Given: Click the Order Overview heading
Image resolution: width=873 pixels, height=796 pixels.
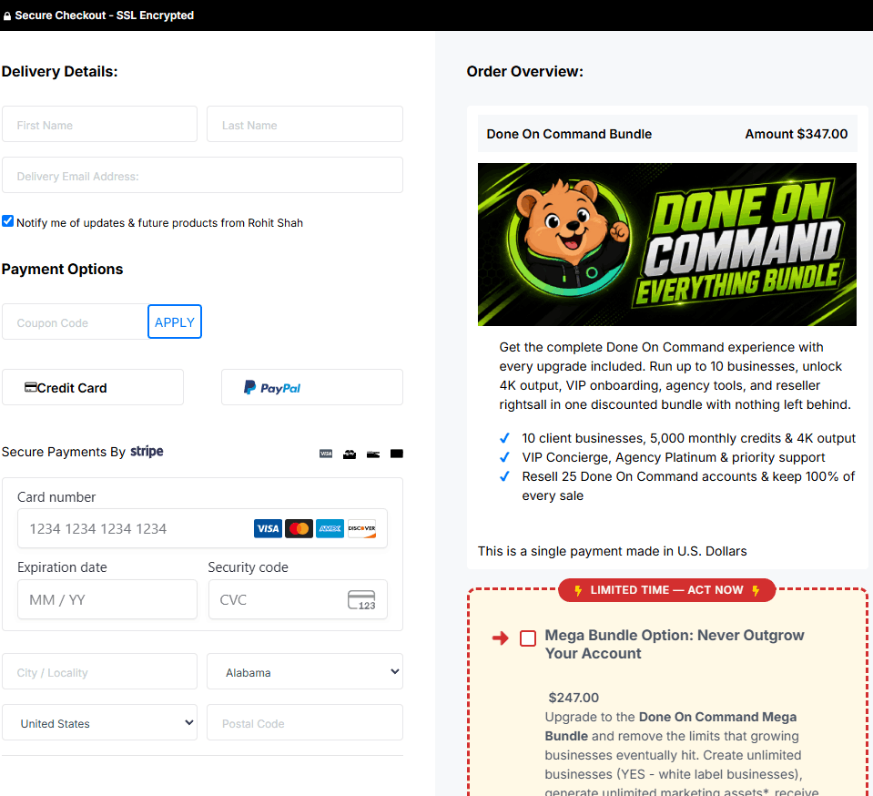Looking at the screenshot, I should point(525,71).
